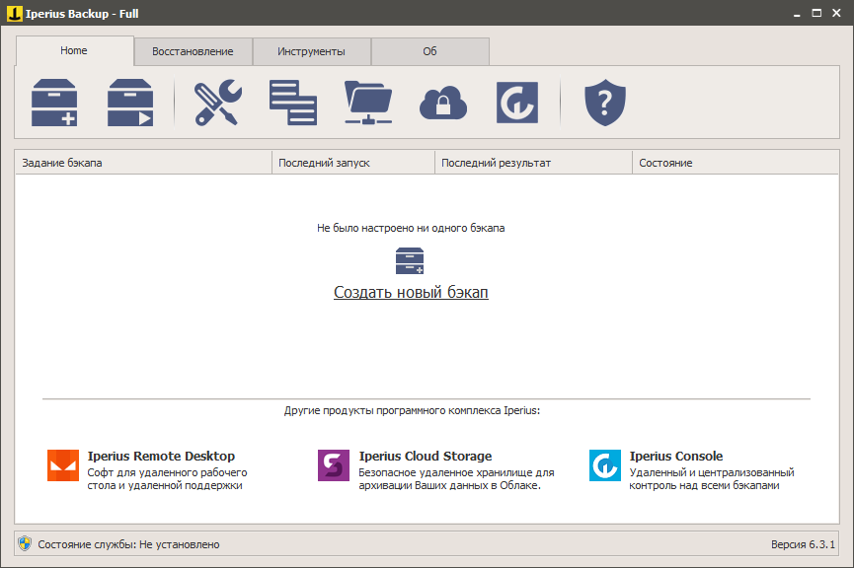Screen dimensions: 854x568
Task: Click the Create New Backup toolbar icon
Action: [54, 102]
